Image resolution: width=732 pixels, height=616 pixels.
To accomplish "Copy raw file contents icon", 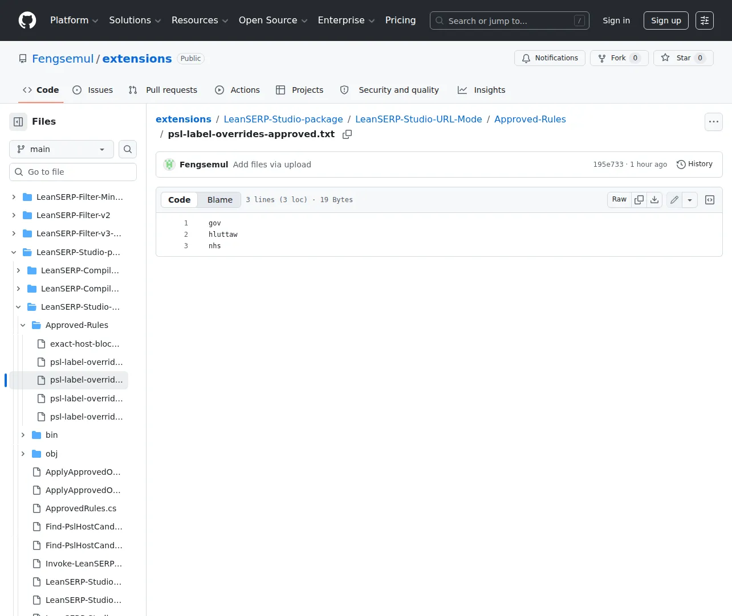I will (639, 200).
